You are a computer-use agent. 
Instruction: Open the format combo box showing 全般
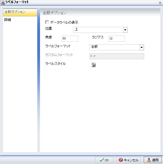coord(117,47)
